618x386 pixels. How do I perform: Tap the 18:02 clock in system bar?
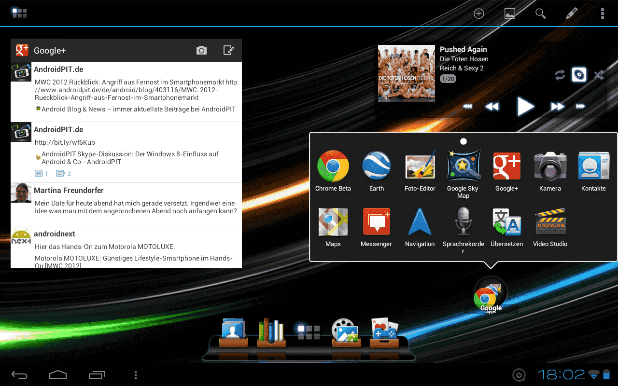[x=561, y=374]
